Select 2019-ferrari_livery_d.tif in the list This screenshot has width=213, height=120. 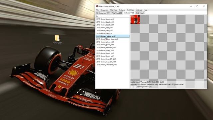coord(105,50)
